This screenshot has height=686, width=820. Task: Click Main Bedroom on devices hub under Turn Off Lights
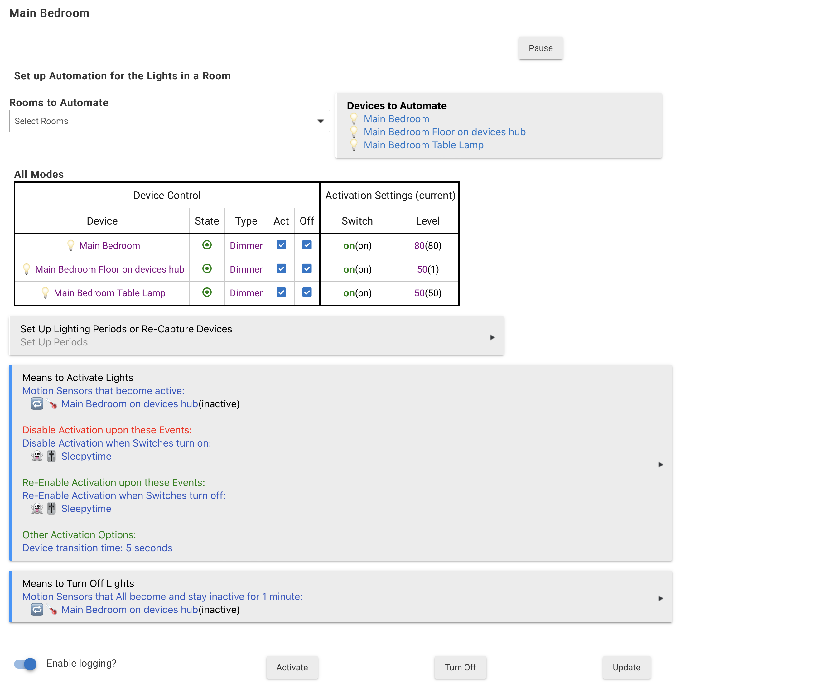click(130, 610)
